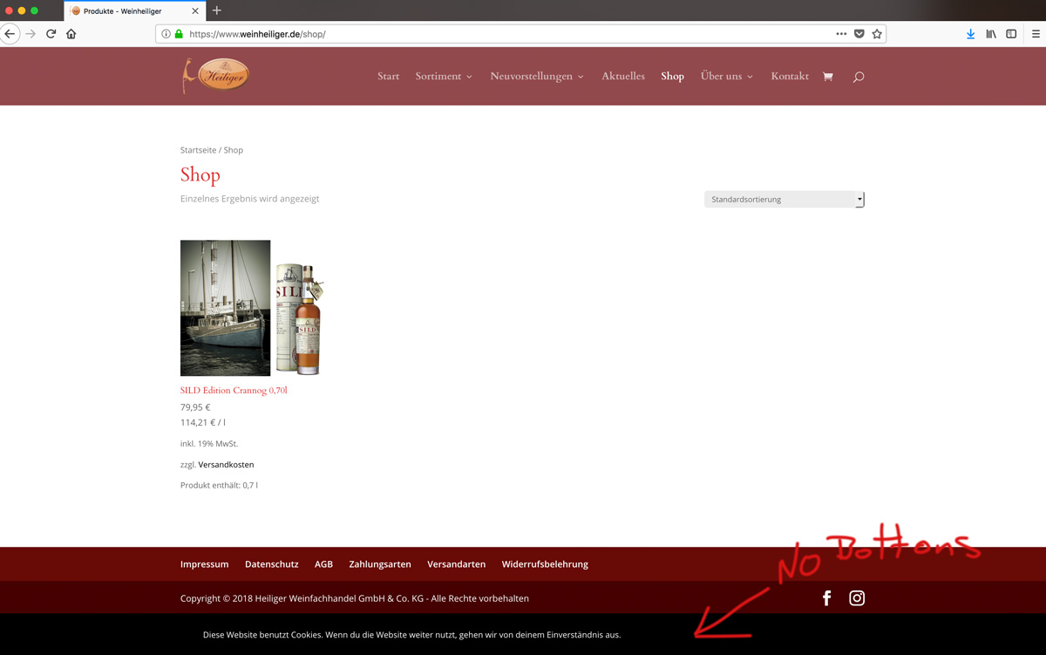The width and height of the screenshot is (1046, 655).
Task: Open the Firefox library icon
Action: [x=991, y=34]
